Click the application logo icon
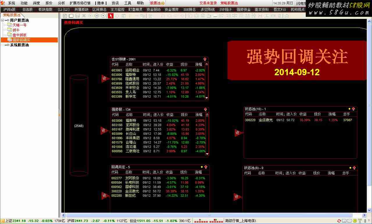372x224 pixels. click(x=3, y=3)
